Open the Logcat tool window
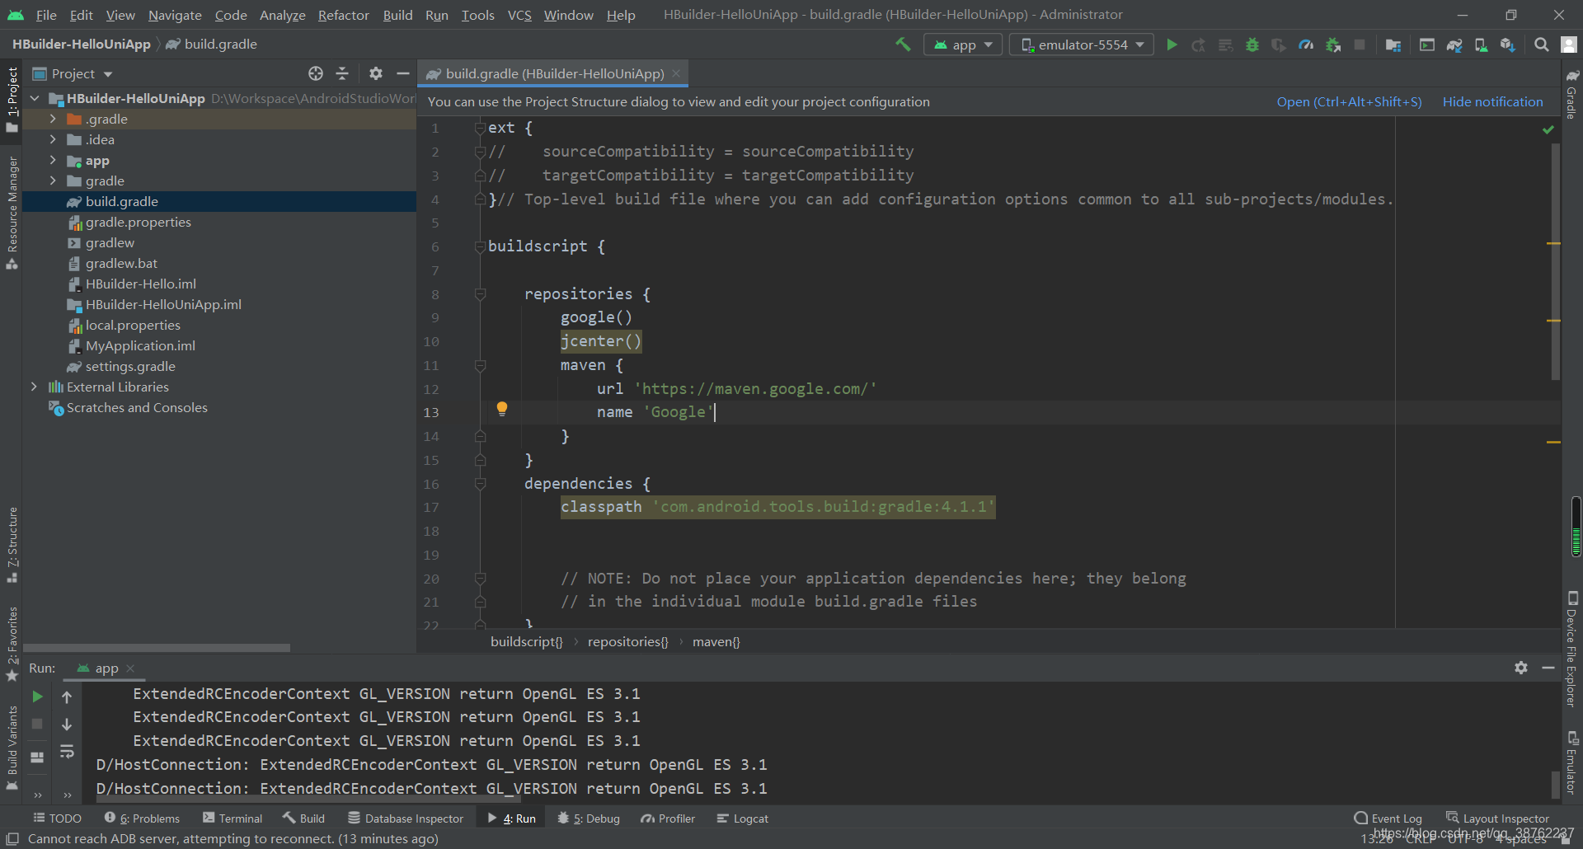The image size is (1583, 849). (742, 819)
